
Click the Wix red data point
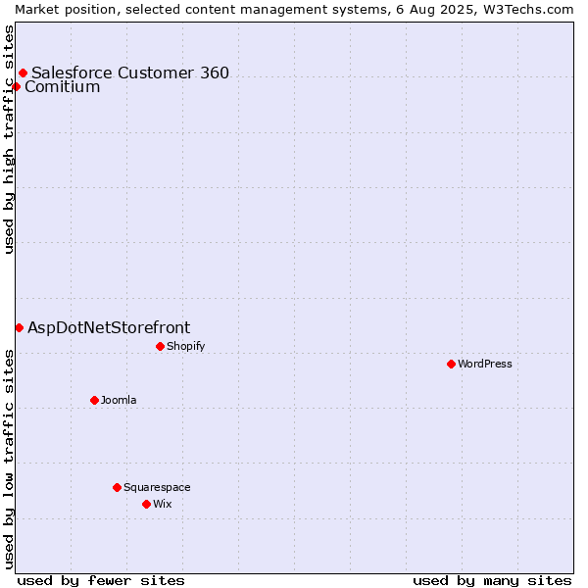point(147,505)
